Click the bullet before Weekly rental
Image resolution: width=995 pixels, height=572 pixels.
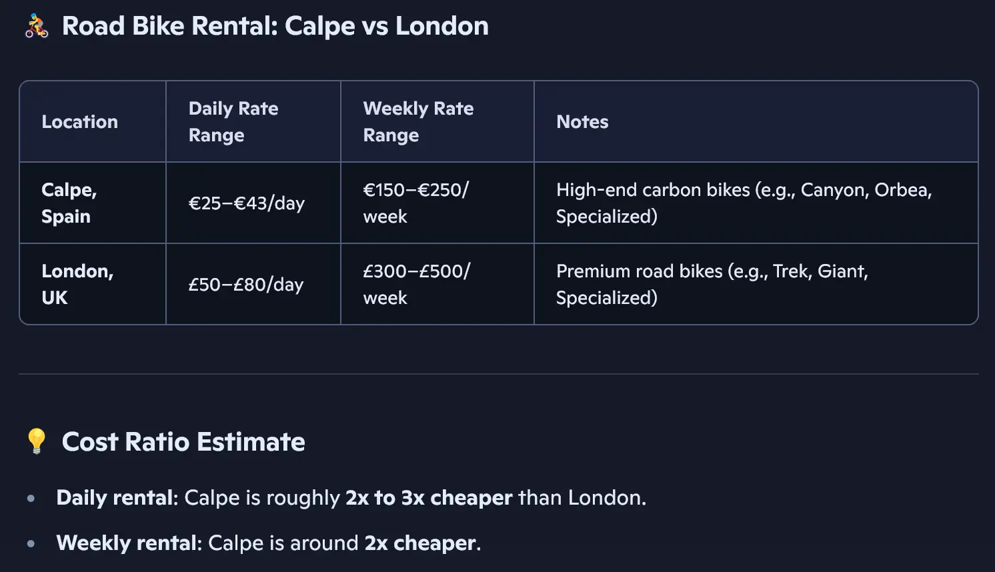(31, 543)
